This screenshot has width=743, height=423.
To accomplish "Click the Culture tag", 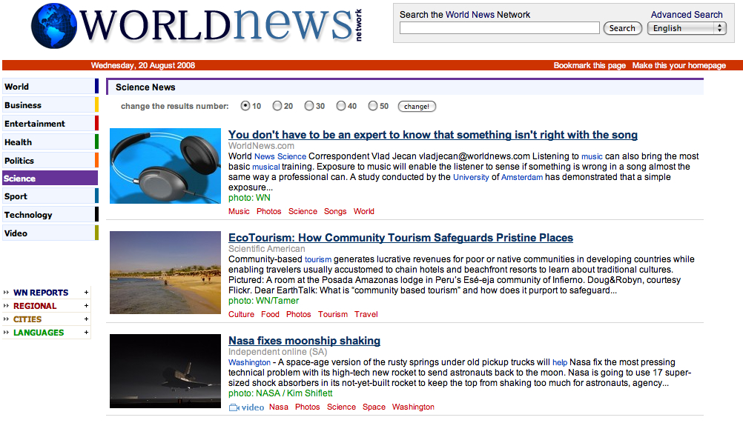I will (x=241, y=314).
